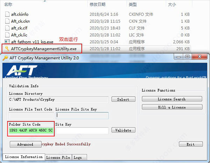Viewport: 210px width, 163px height.
Task: Click the Site Key input field
Action: [82, 130]
